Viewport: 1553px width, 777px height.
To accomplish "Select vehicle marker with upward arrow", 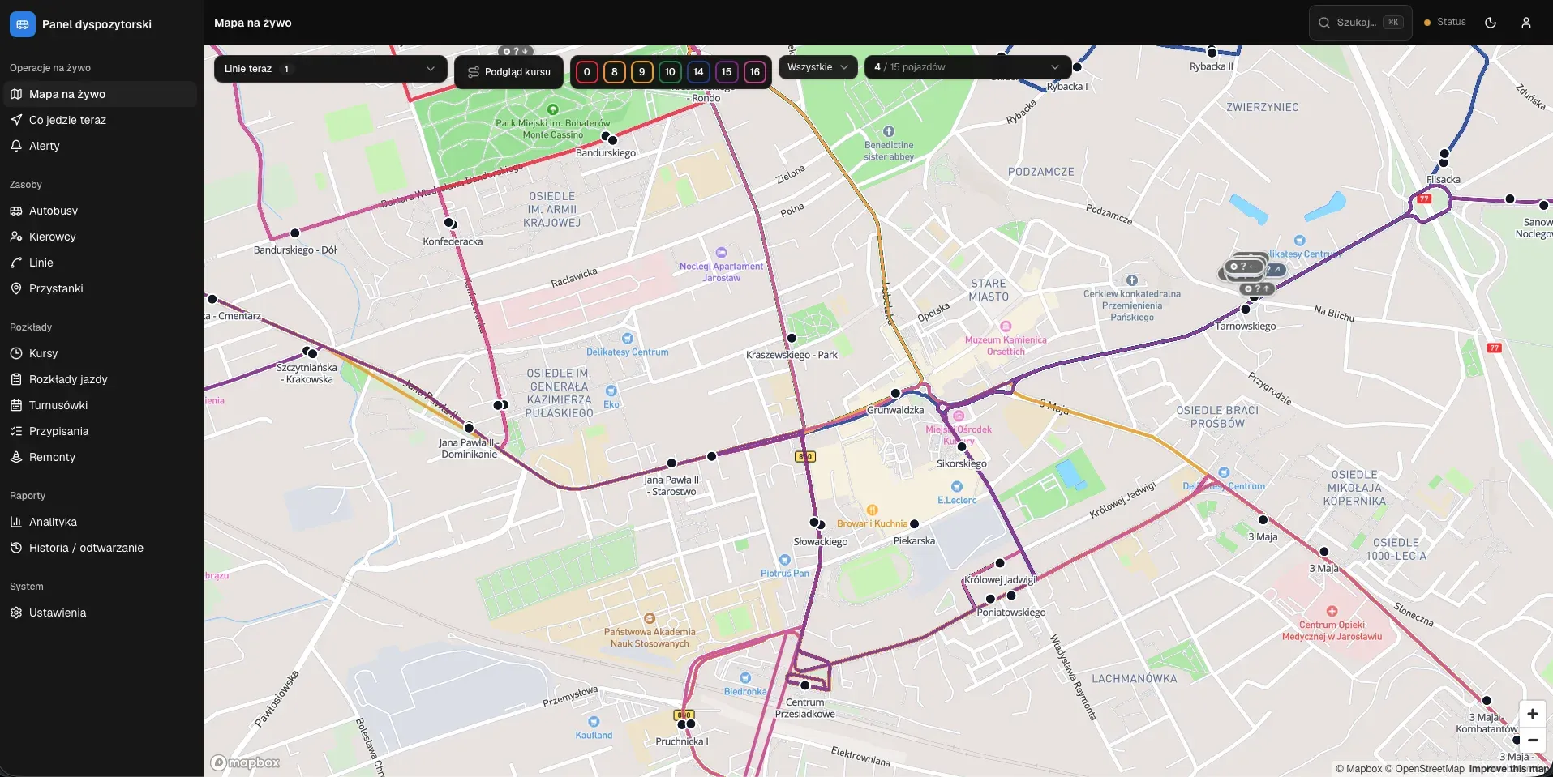I will click(1257, 288).
